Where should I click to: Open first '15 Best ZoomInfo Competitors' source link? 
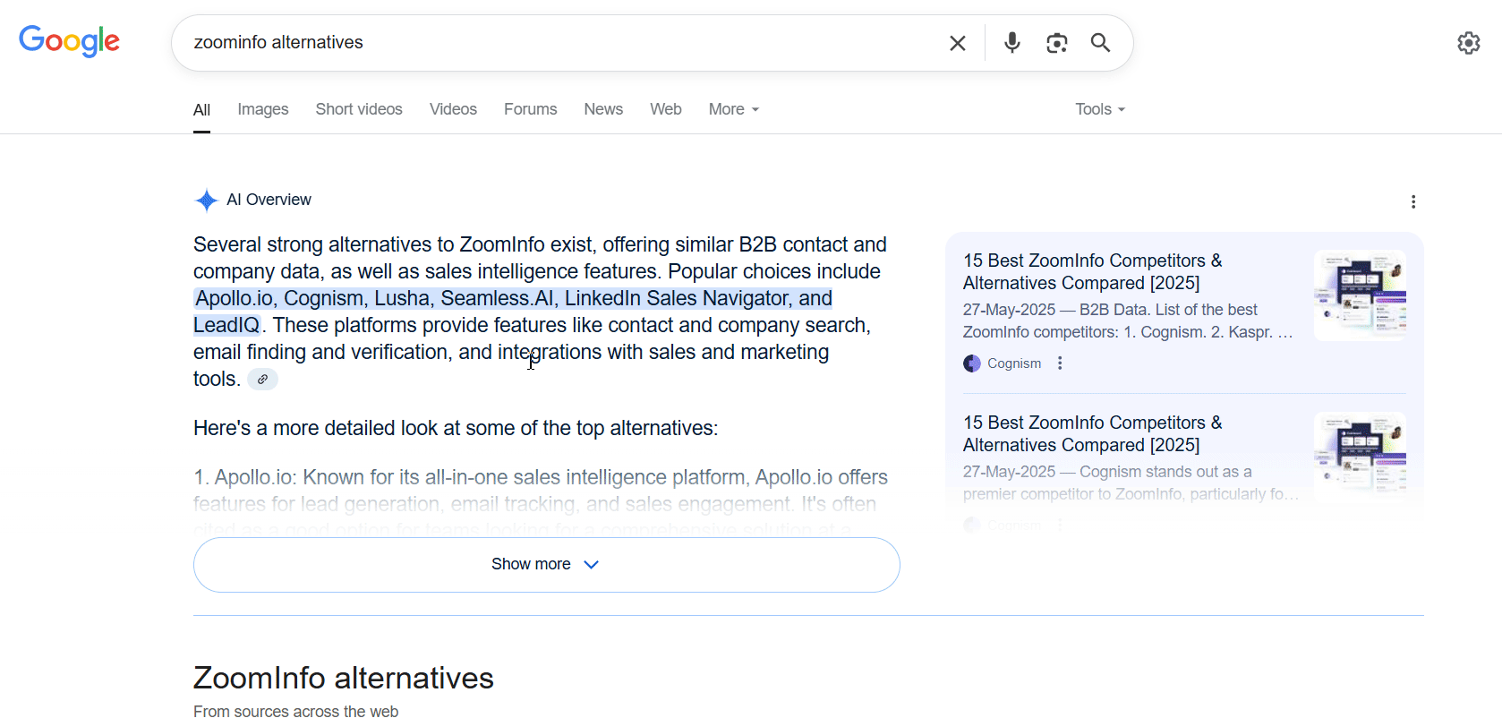click(x=1092, y=272)
